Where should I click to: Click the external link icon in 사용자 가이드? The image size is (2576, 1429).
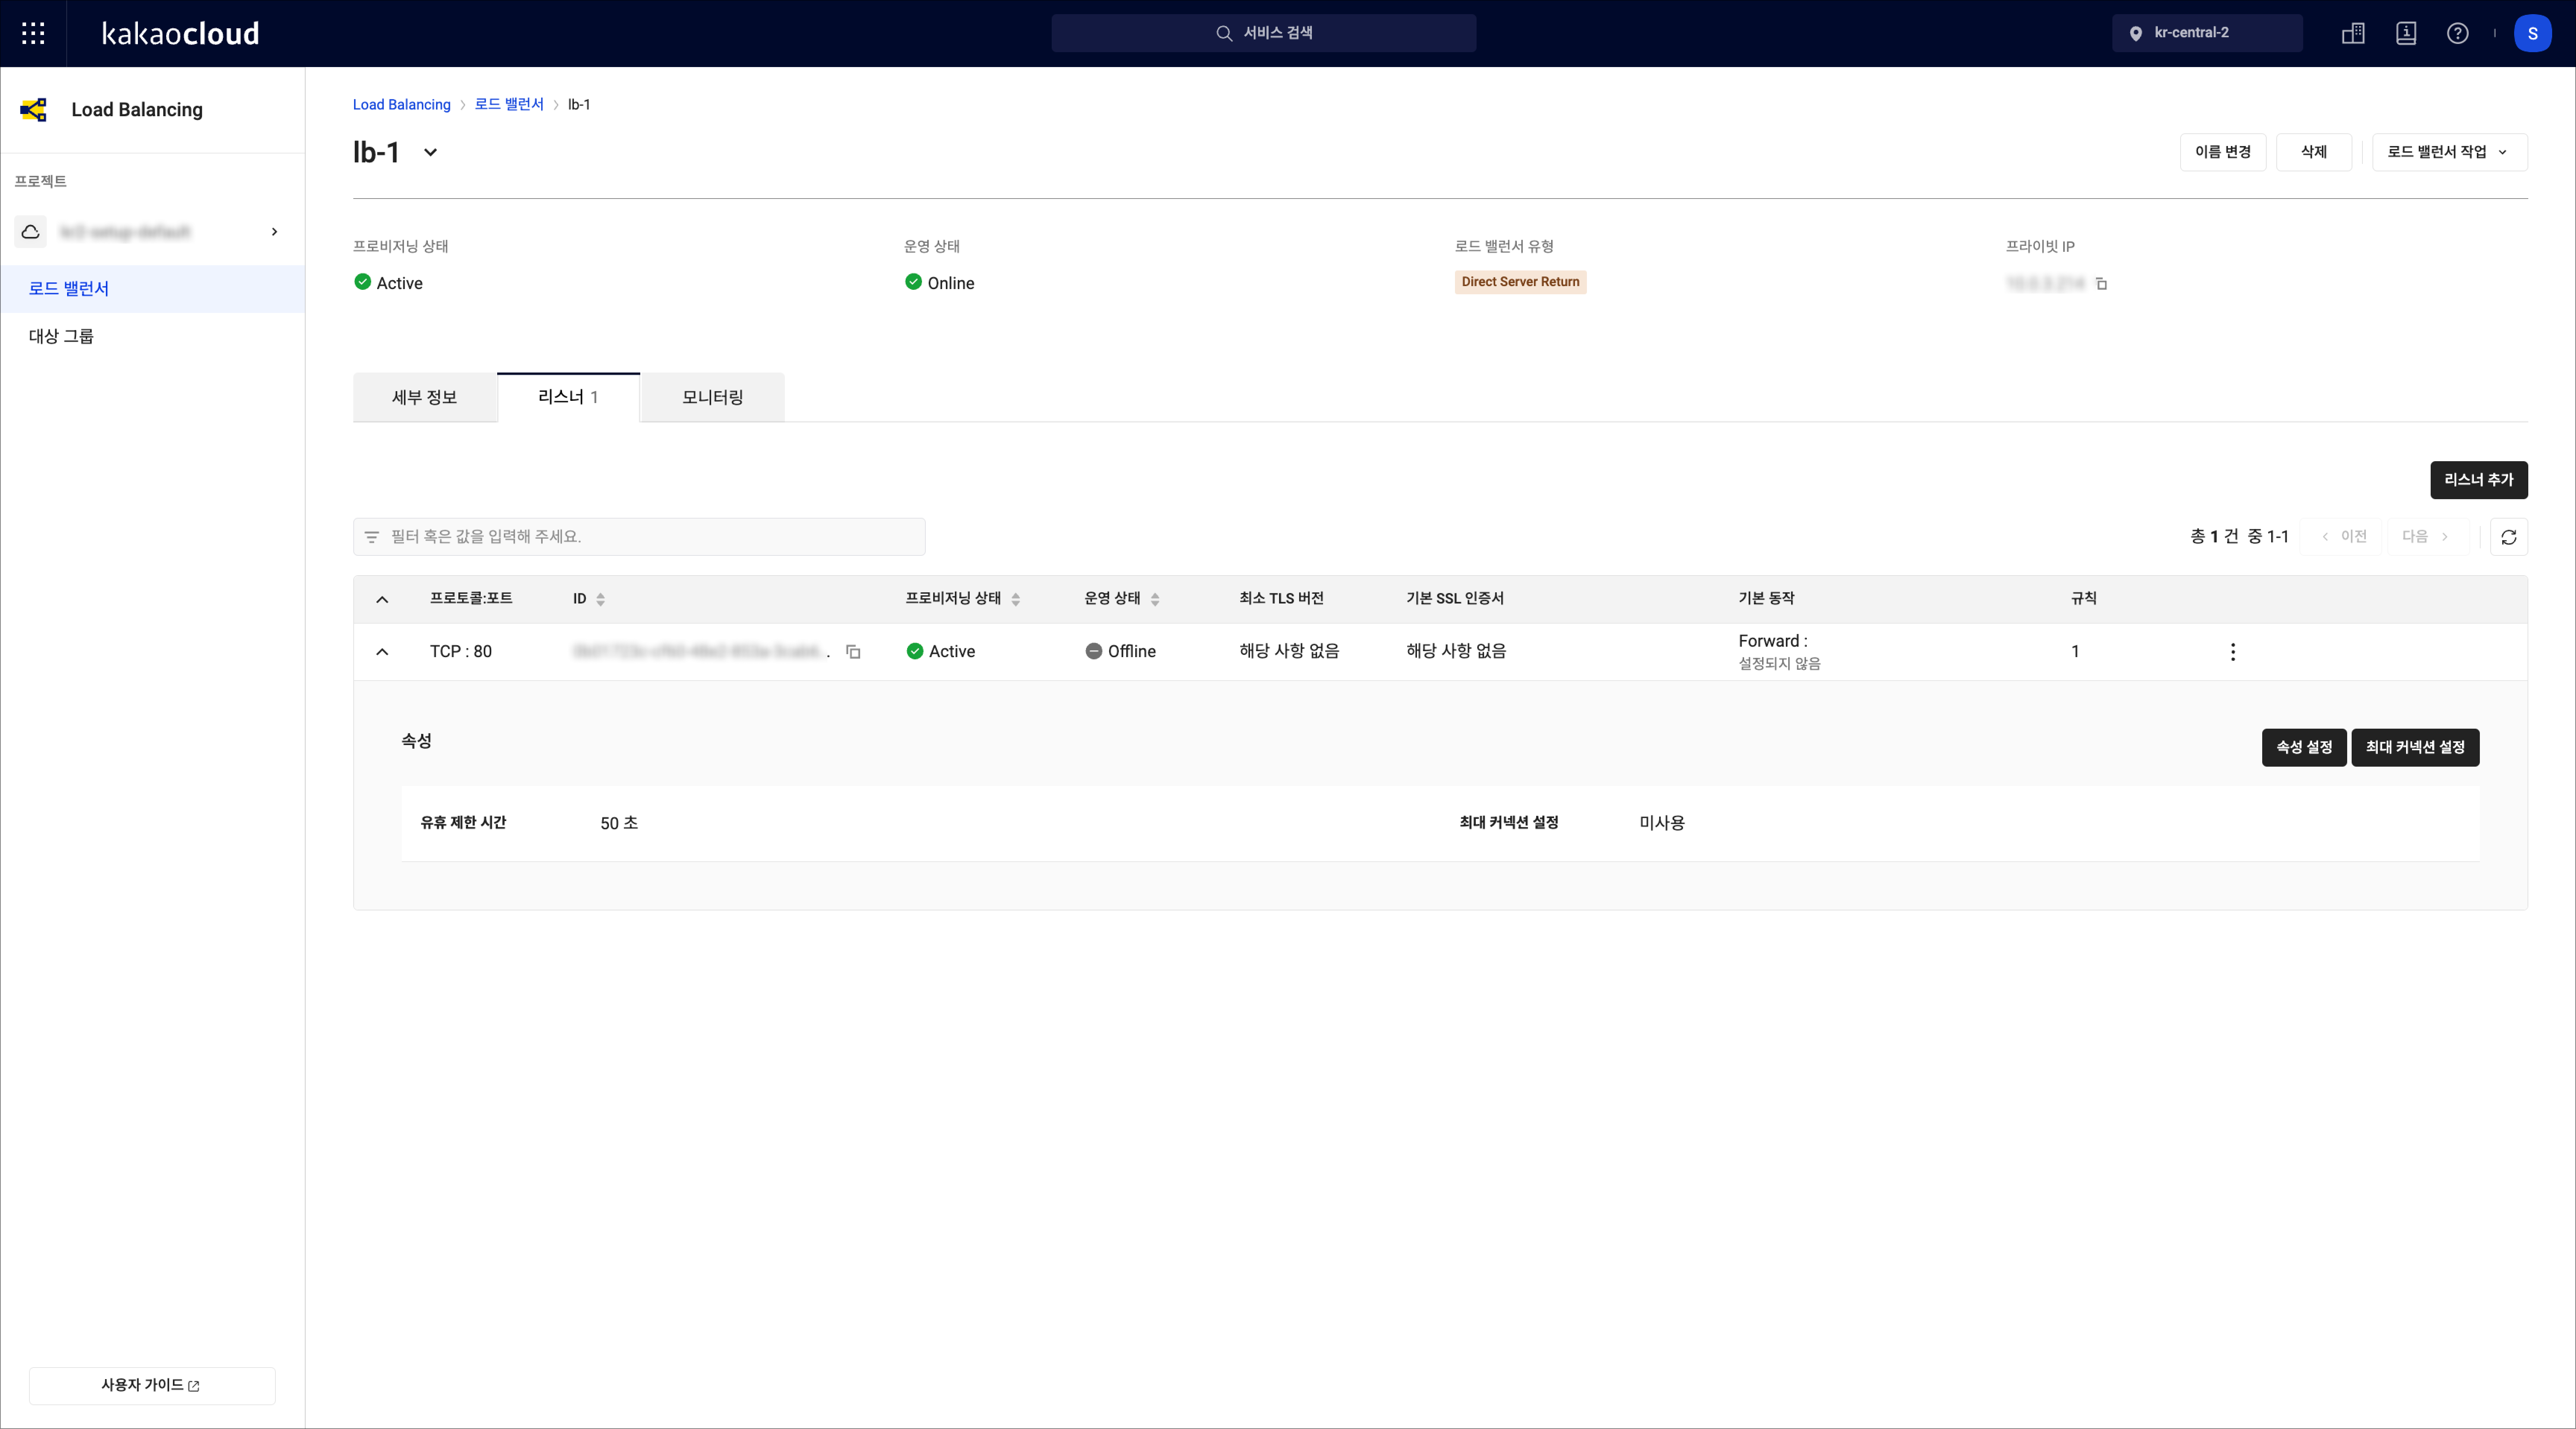[x=194, y=1386]
